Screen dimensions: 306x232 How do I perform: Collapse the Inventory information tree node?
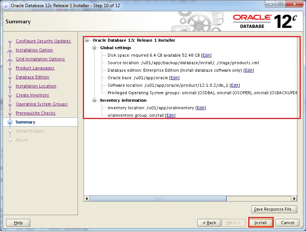[x=95, y=100]
